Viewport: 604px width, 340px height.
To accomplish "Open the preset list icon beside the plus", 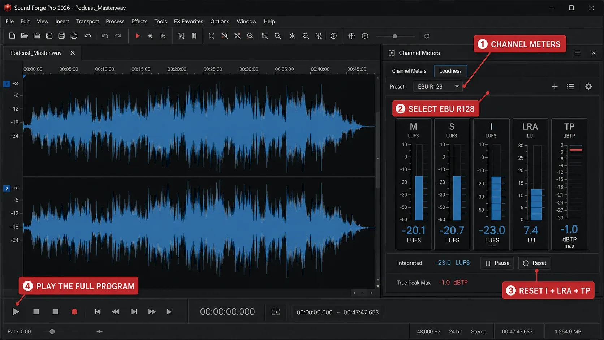I will pyautogui.click(x=570, y=87).
